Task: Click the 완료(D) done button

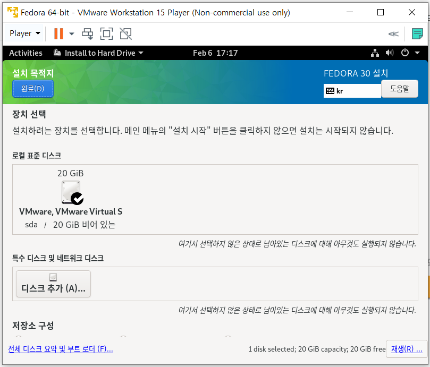Action: 33,89
